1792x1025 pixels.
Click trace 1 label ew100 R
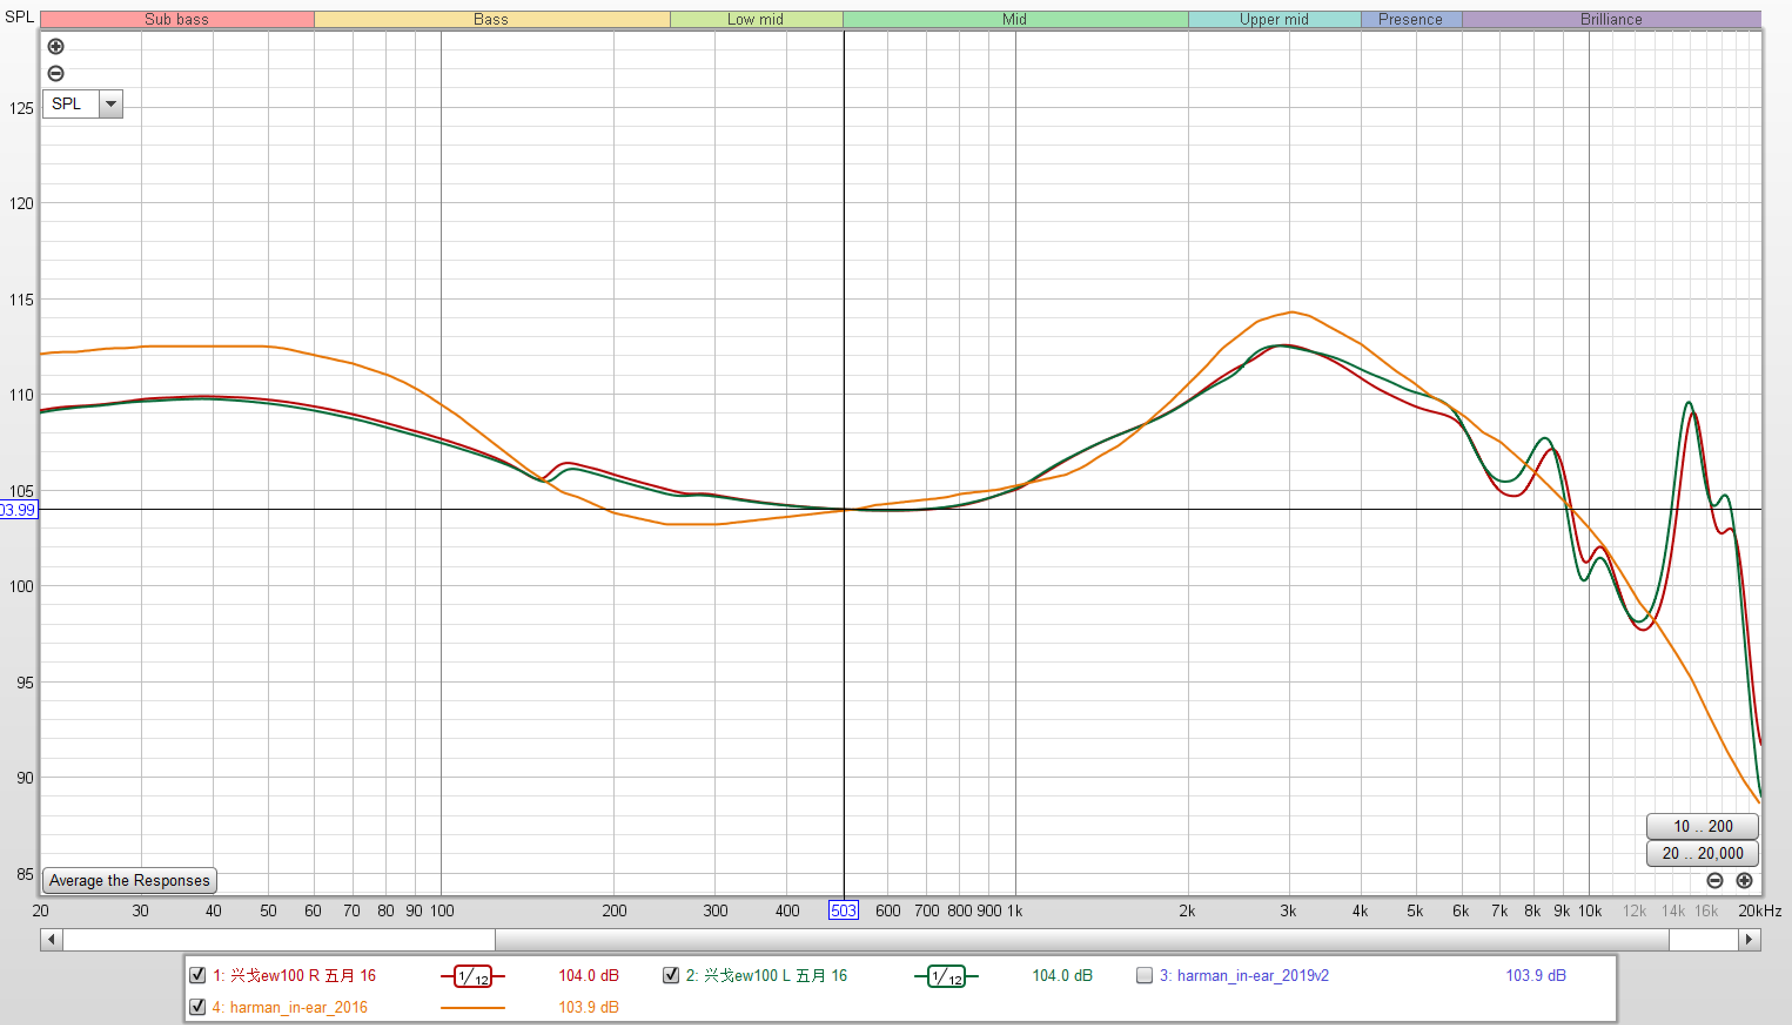[294, 976]
